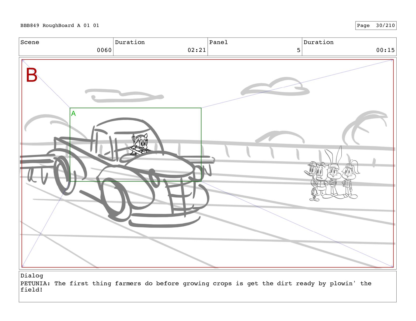Click the panel number '5'
Viewport: 416px width, 321px height.
(299, 50)
